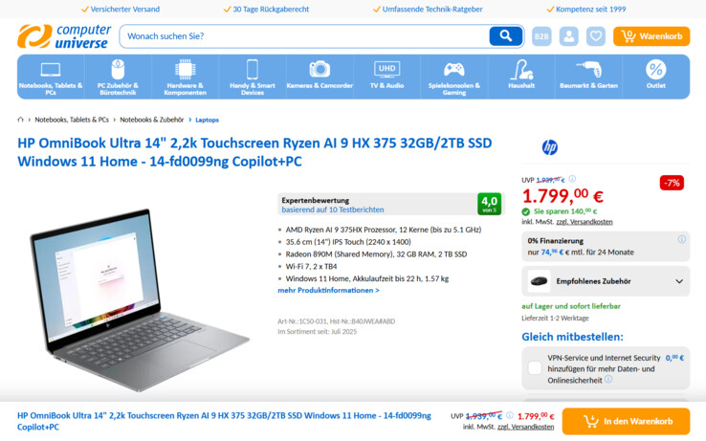706x441 pixels.
Task: Click the blue search magnifier button
Action: click(506, 36)
